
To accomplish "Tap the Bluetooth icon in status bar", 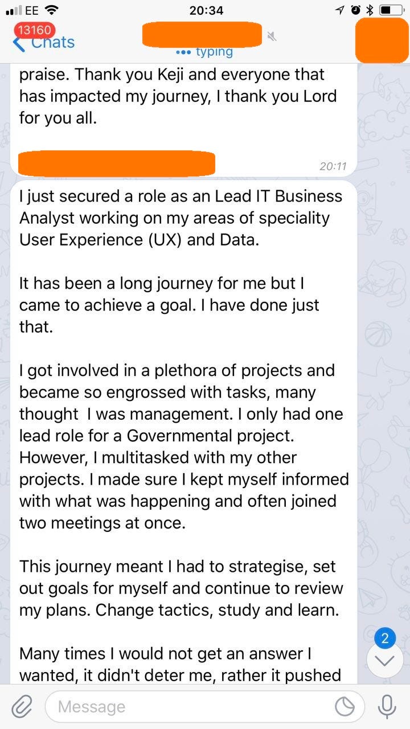I will tap(369, 10).
